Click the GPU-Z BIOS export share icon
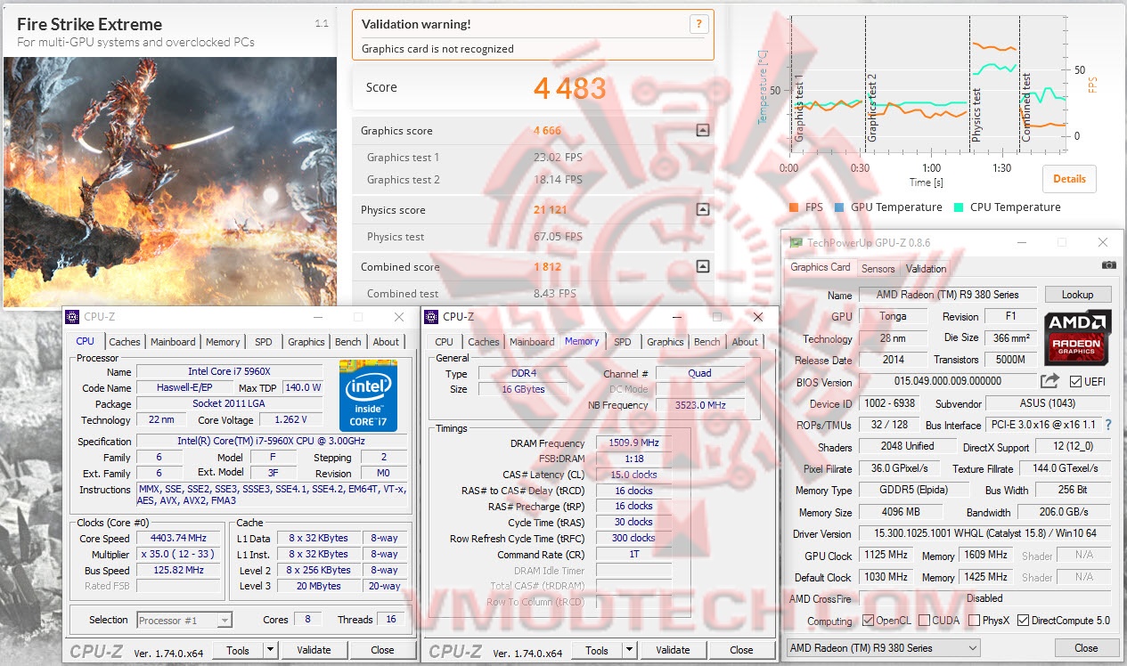Screen dimensions: 1127x666 [1049, 381]
